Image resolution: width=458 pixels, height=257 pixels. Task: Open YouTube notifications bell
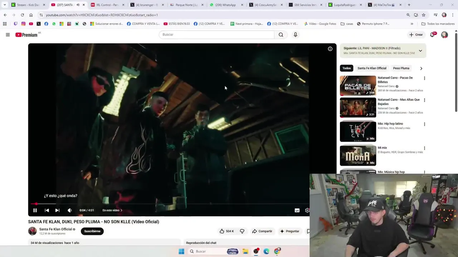[433, 35]
